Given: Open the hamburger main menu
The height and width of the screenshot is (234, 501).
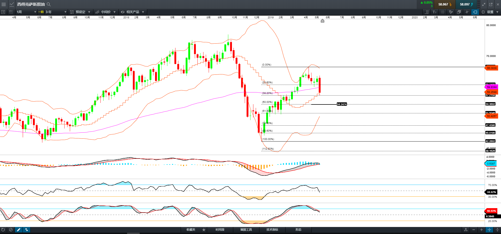Looking at the screenshot, I should click(4, 4).
